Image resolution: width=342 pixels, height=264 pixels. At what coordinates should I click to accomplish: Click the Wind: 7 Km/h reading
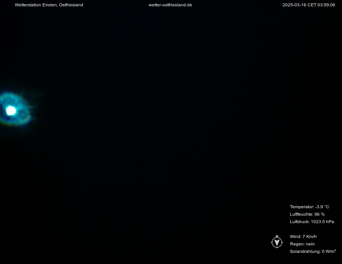pos(303,236)
